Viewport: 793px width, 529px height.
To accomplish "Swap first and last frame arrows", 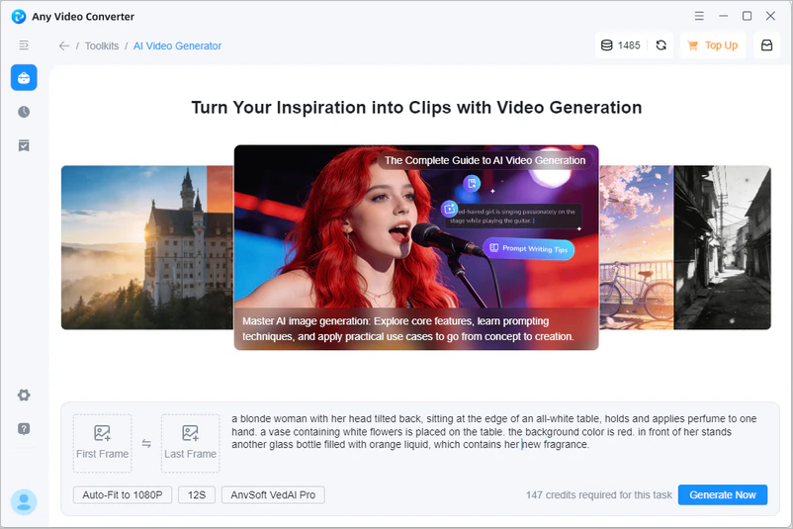I will point(146,444).
